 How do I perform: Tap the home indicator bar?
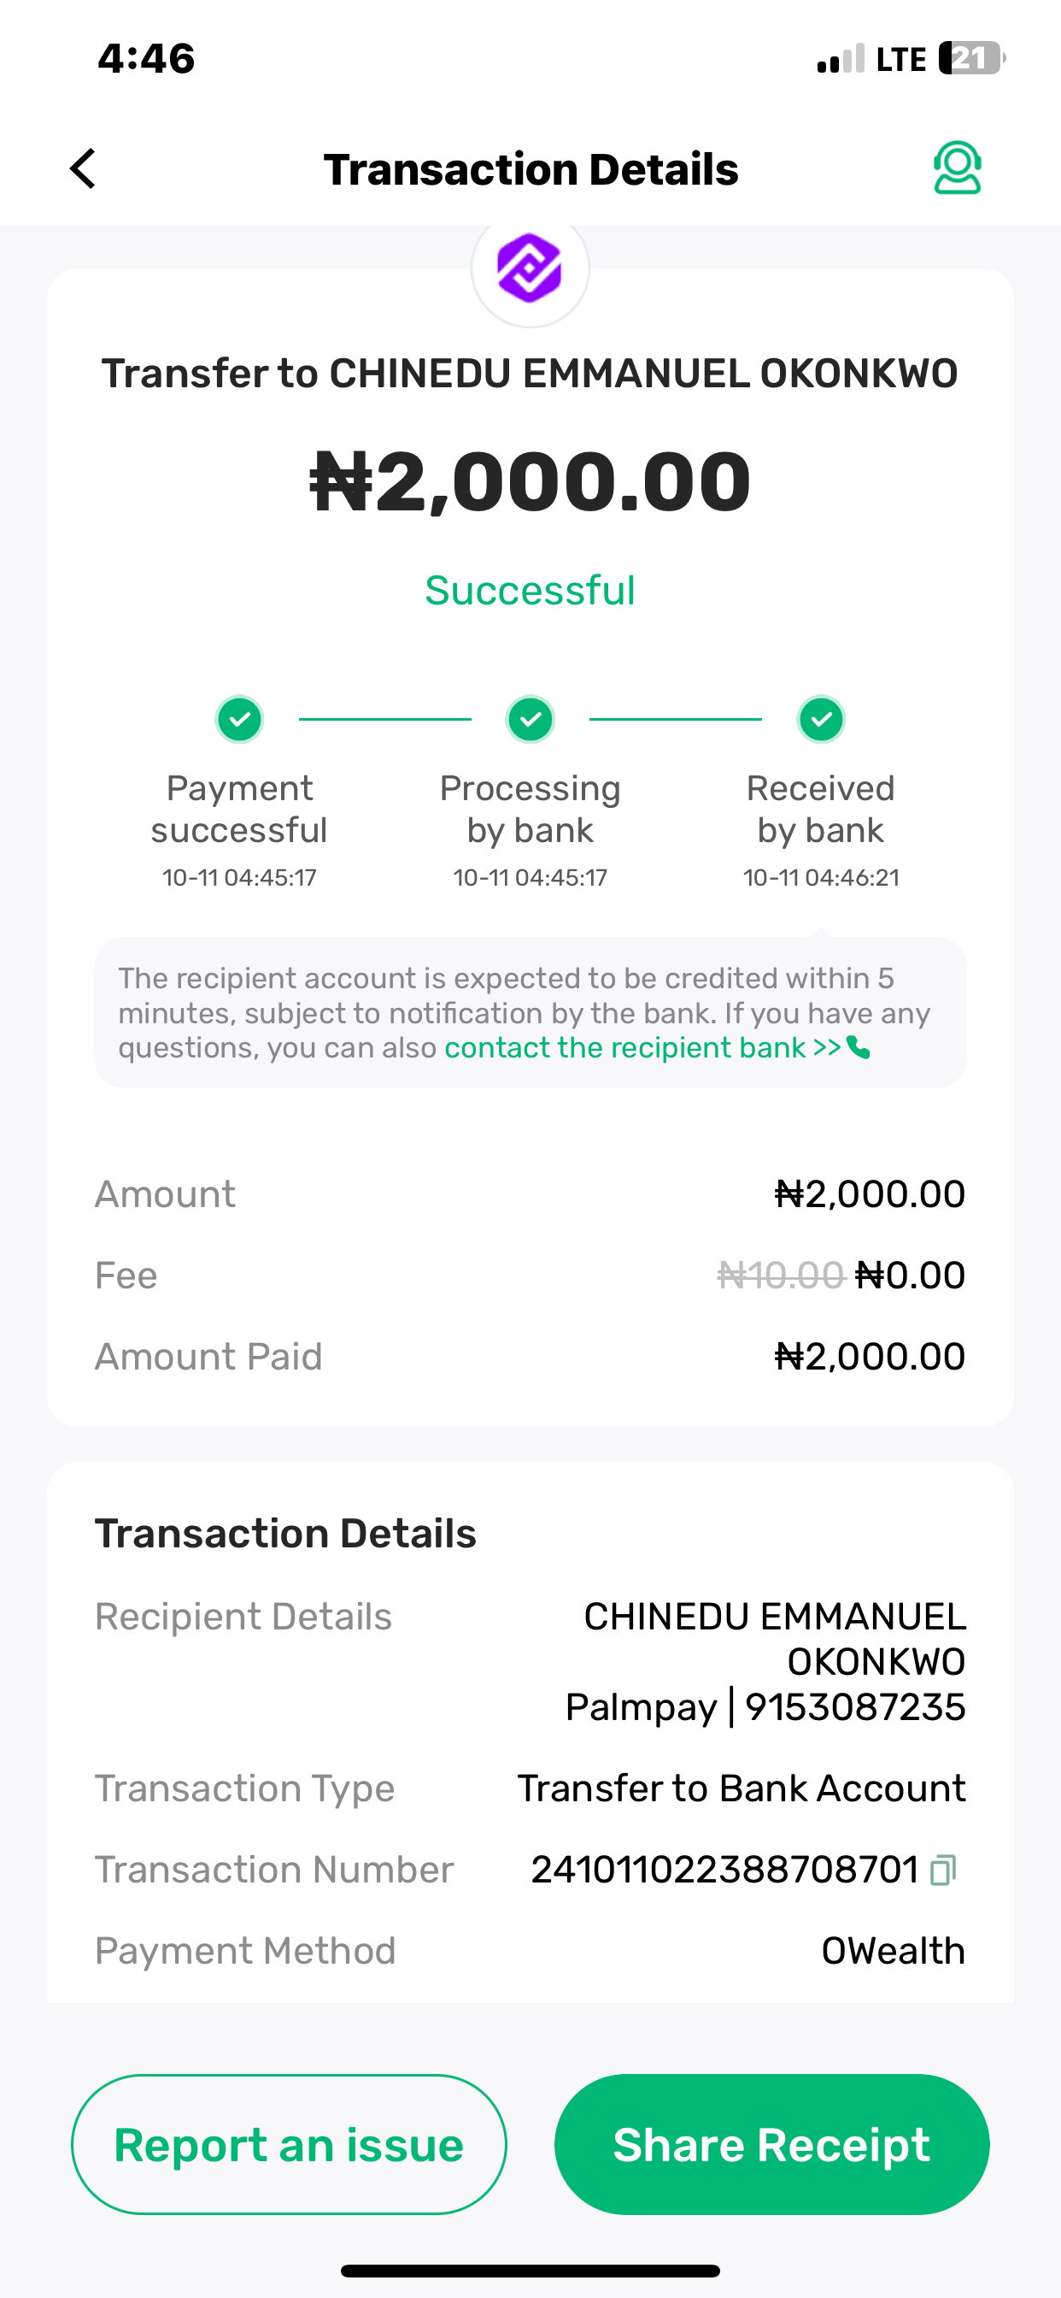(530, 2271)
